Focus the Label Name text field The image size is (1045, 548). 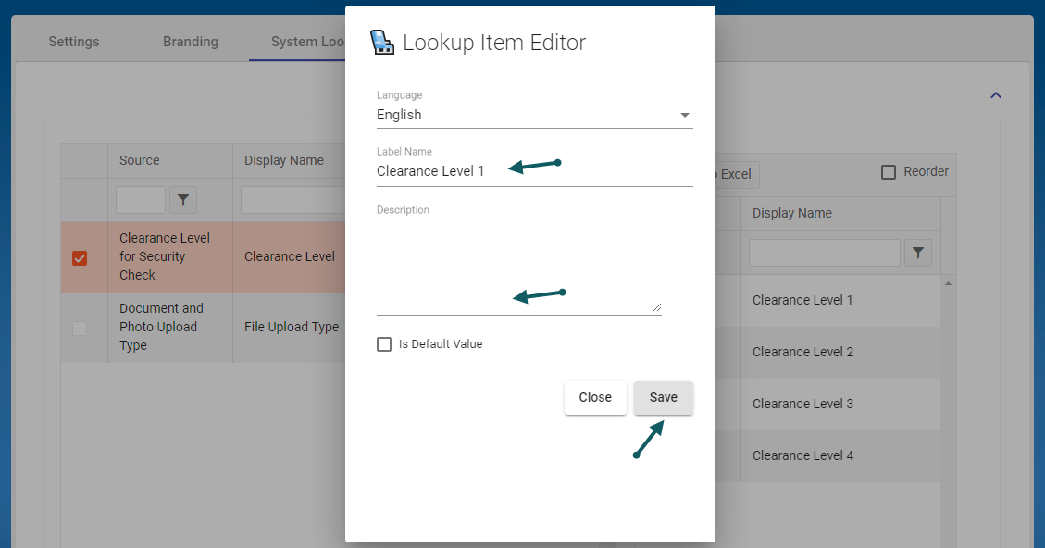(534, 171)
